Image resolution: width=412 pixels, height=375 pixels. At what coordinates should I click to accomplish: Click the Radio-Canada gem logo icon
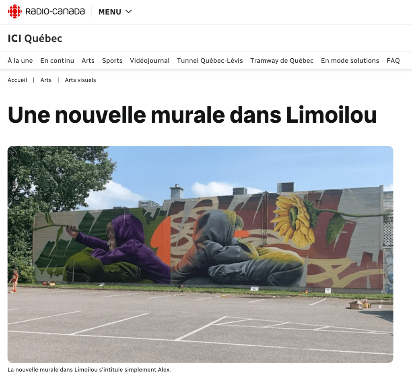(x=15, y=12)
